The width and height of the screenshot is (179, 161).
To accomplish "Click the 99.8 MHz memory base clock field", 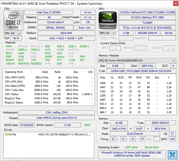I will 160,129.
